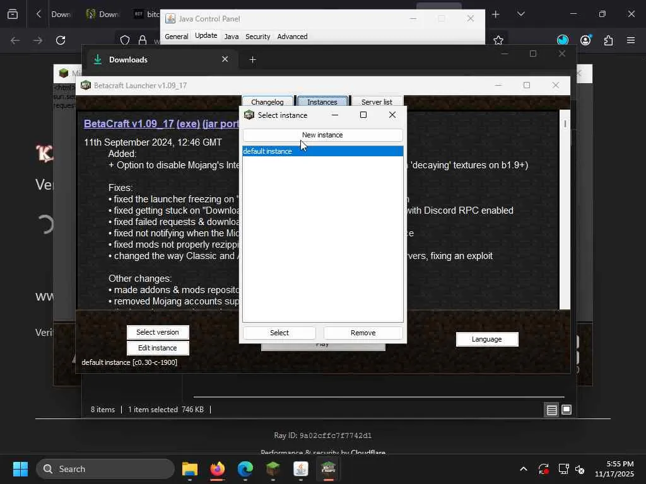The image size is (646, 484).
Task: Click the browser tab scroll left arrow
Action: pos(38,14)
